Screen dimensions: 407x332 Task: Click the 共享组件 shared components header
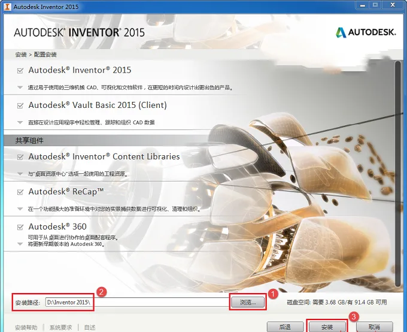tap(29, 141)
